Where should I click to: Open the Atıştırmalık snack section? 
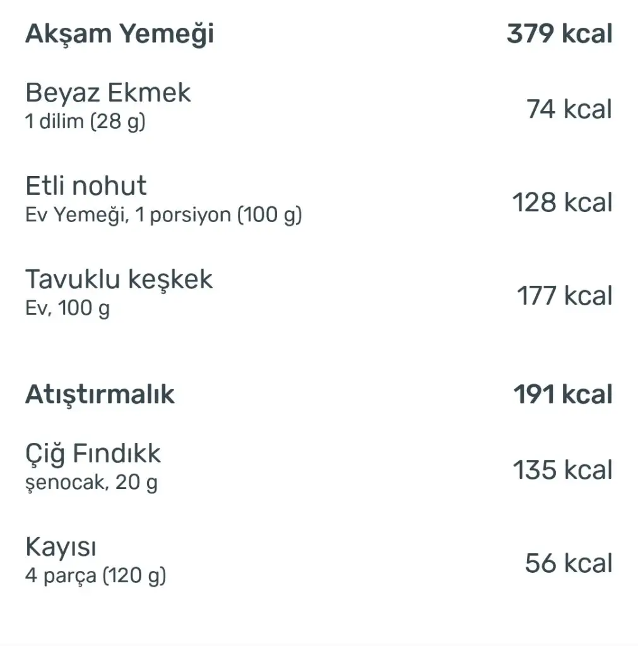tap(100, 395)
